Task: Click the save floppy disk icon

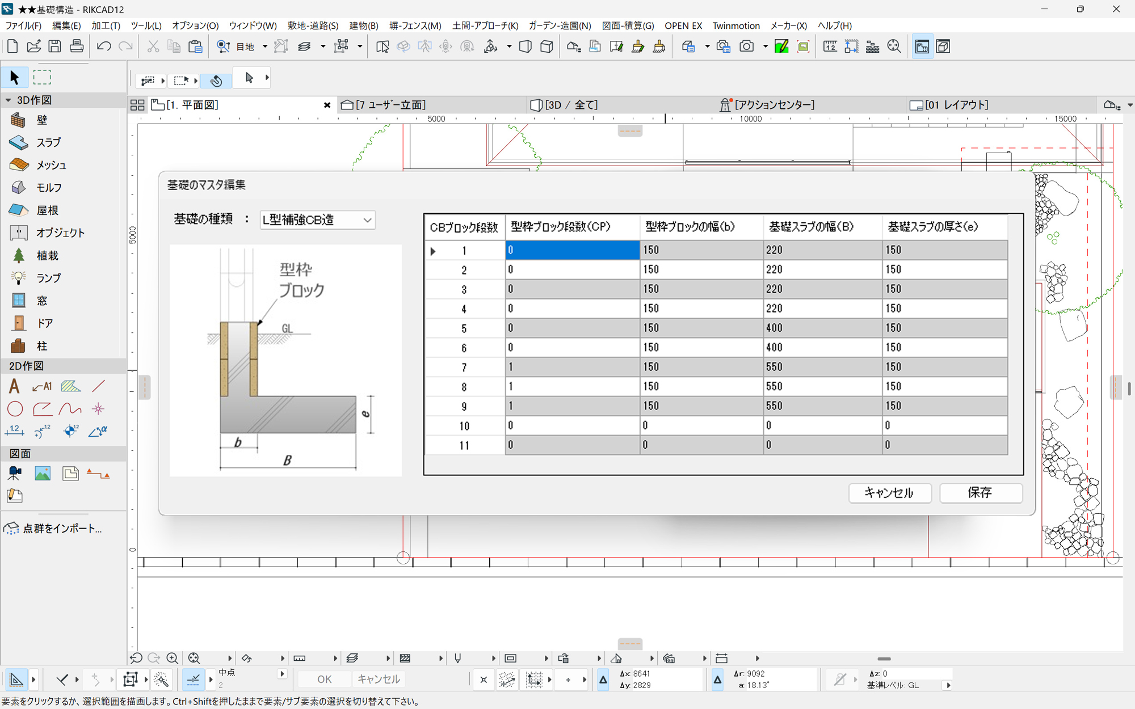Action: pyautogui.click(x=54, y=47)
